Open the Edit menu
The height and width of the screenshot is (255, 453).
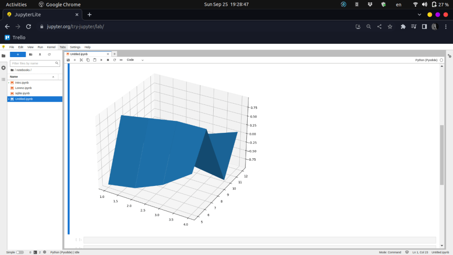pyautogui.click(x=21, y=47)
